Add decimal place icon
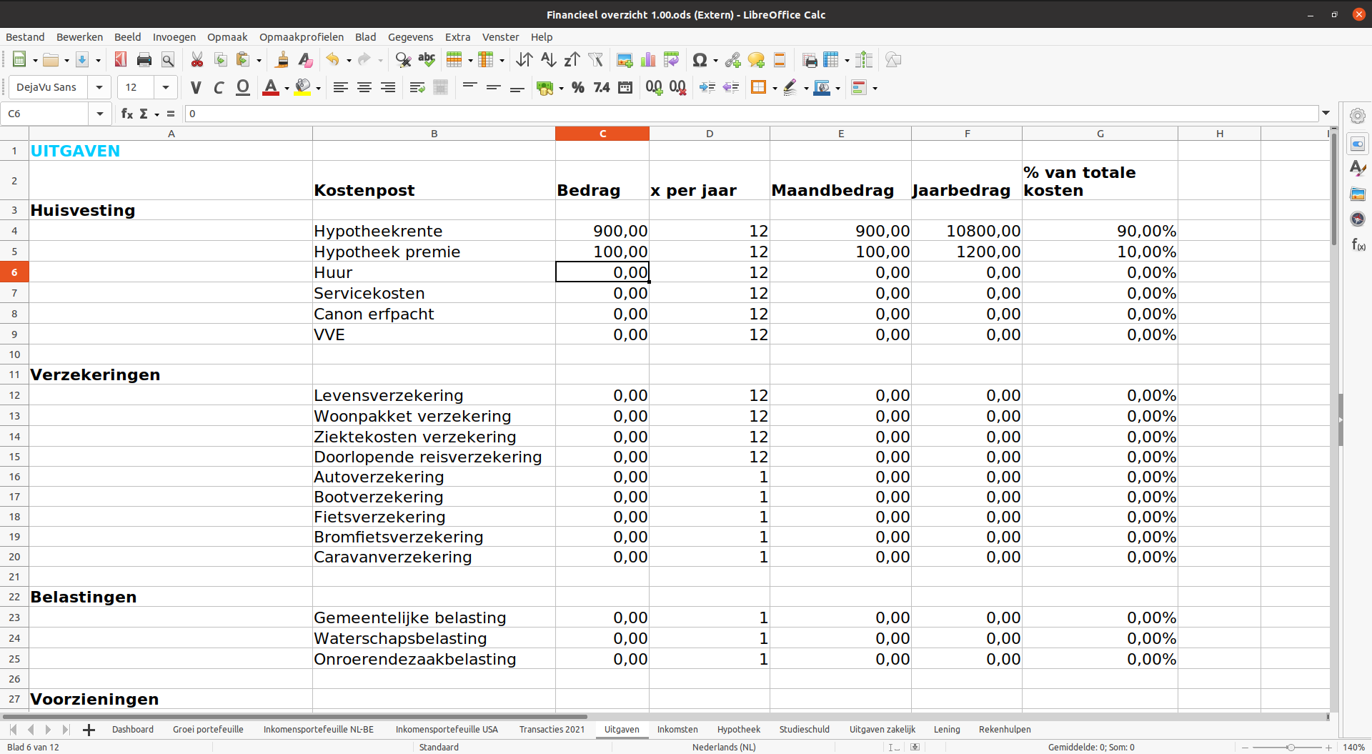Screen dimensions: 1372x754 654,87
